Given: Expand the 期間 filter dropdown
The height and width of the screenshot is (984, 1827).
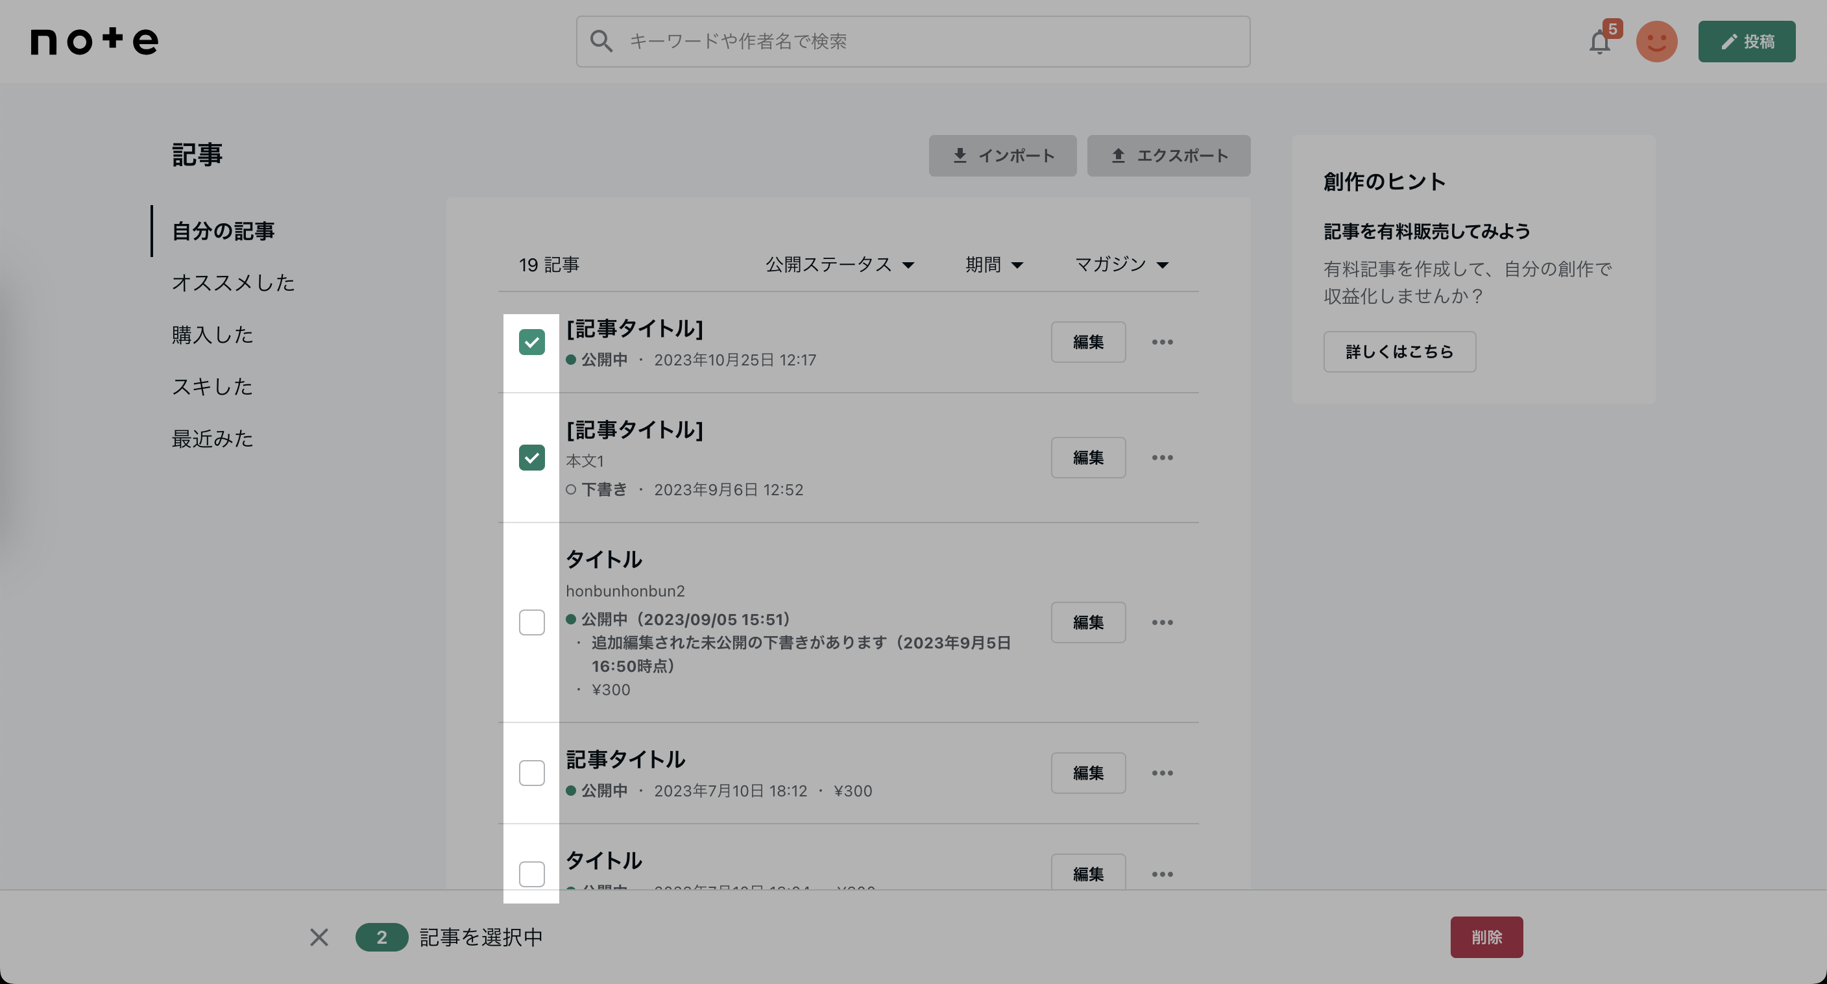Looking at the screenshot, I should (x=994, y=265).
